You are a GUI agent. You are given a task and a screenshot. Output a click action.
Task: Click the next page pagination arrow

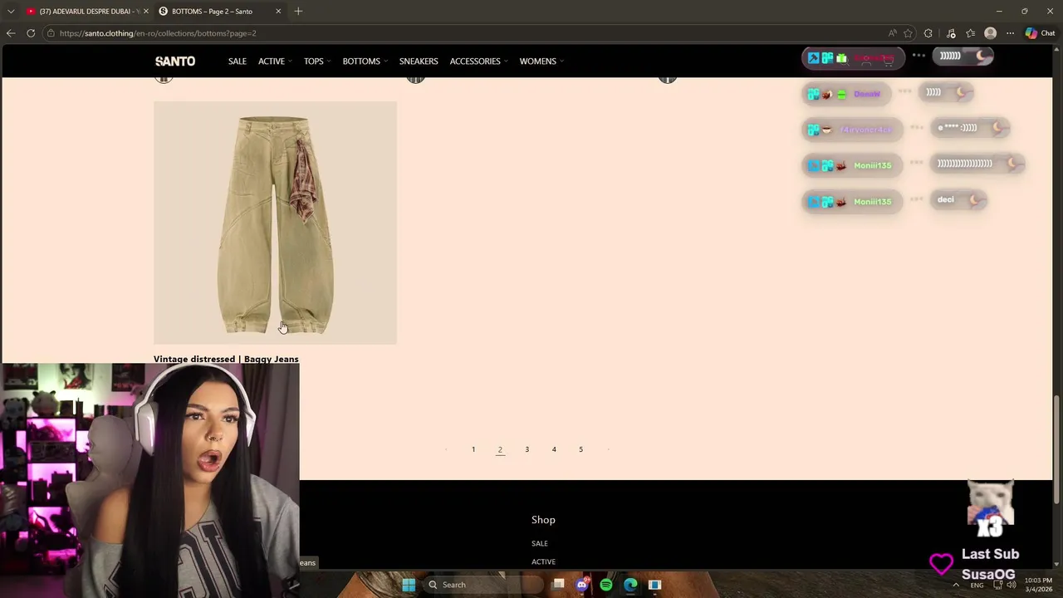(x=608, y=449)
